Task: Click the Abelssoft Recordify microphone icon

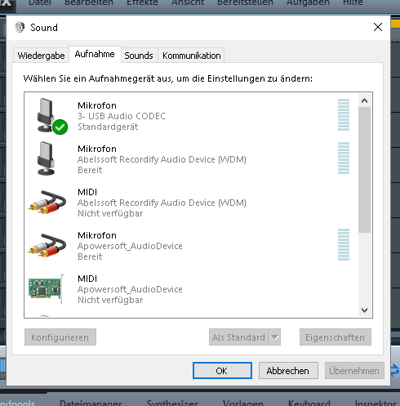Action: pos(46,158)
